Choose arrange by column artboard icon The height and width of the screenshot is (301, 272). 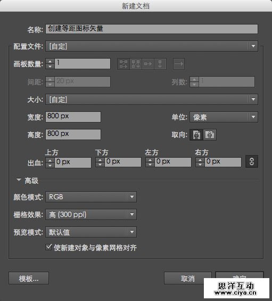coord(160,64)
